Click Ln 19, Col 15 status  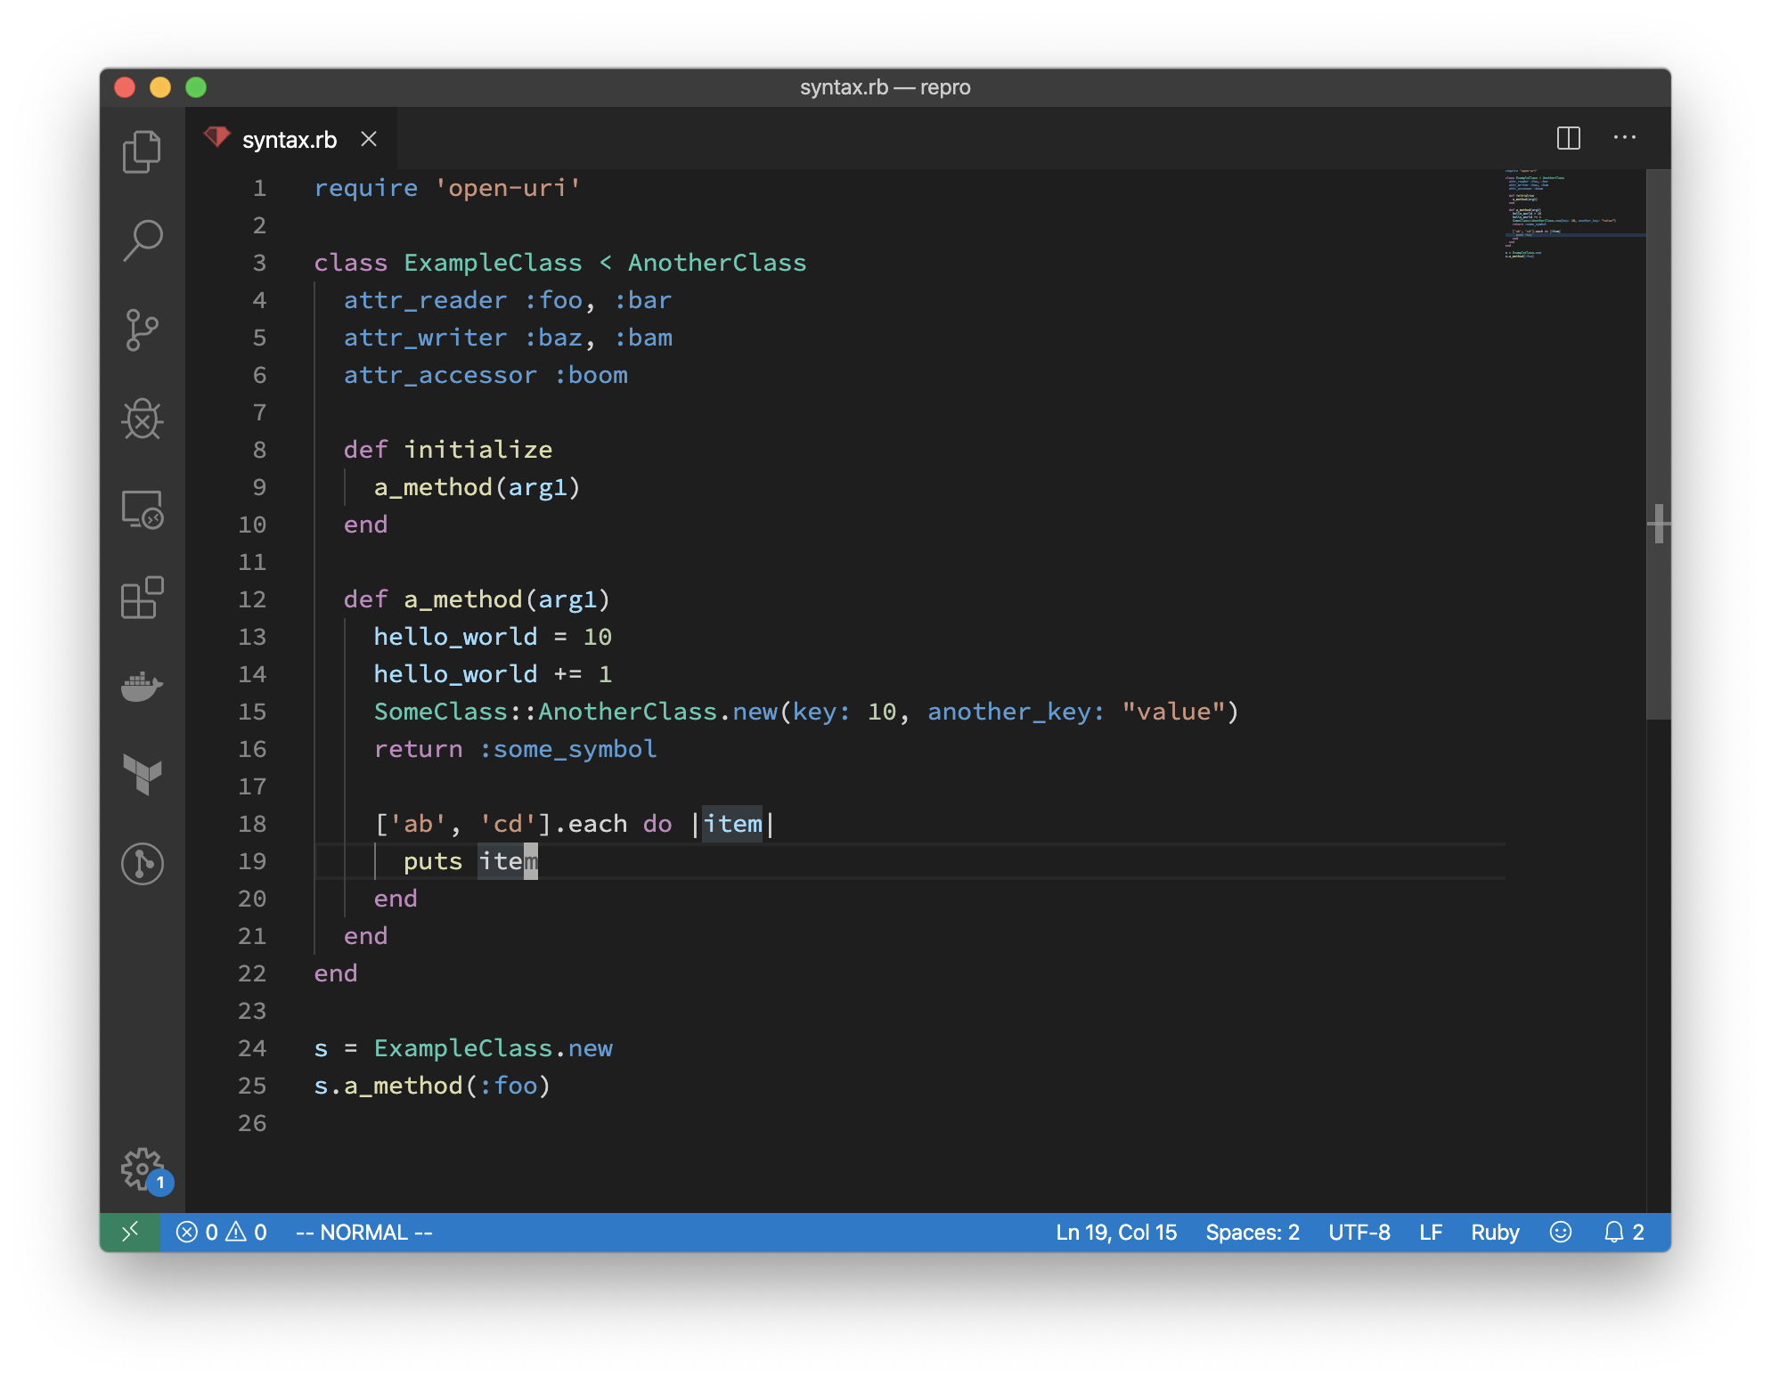tap(1115, 1233)
